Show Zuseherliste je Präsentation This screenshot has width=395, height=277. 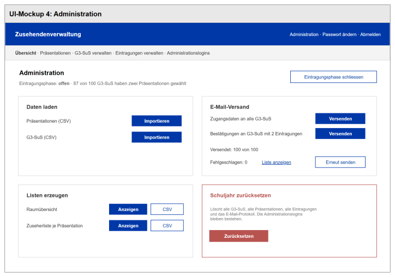pyautogui.click(x=128, y=226)
